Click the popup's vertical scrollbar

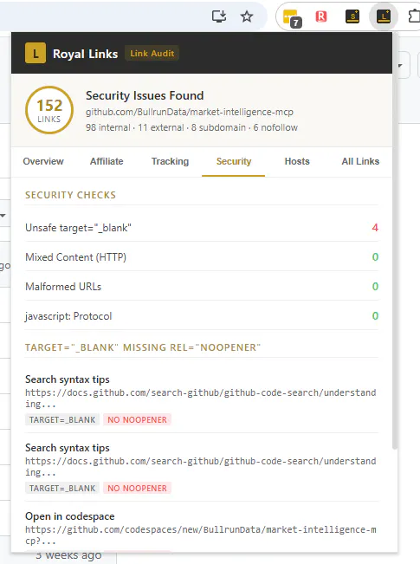point(395,241)
